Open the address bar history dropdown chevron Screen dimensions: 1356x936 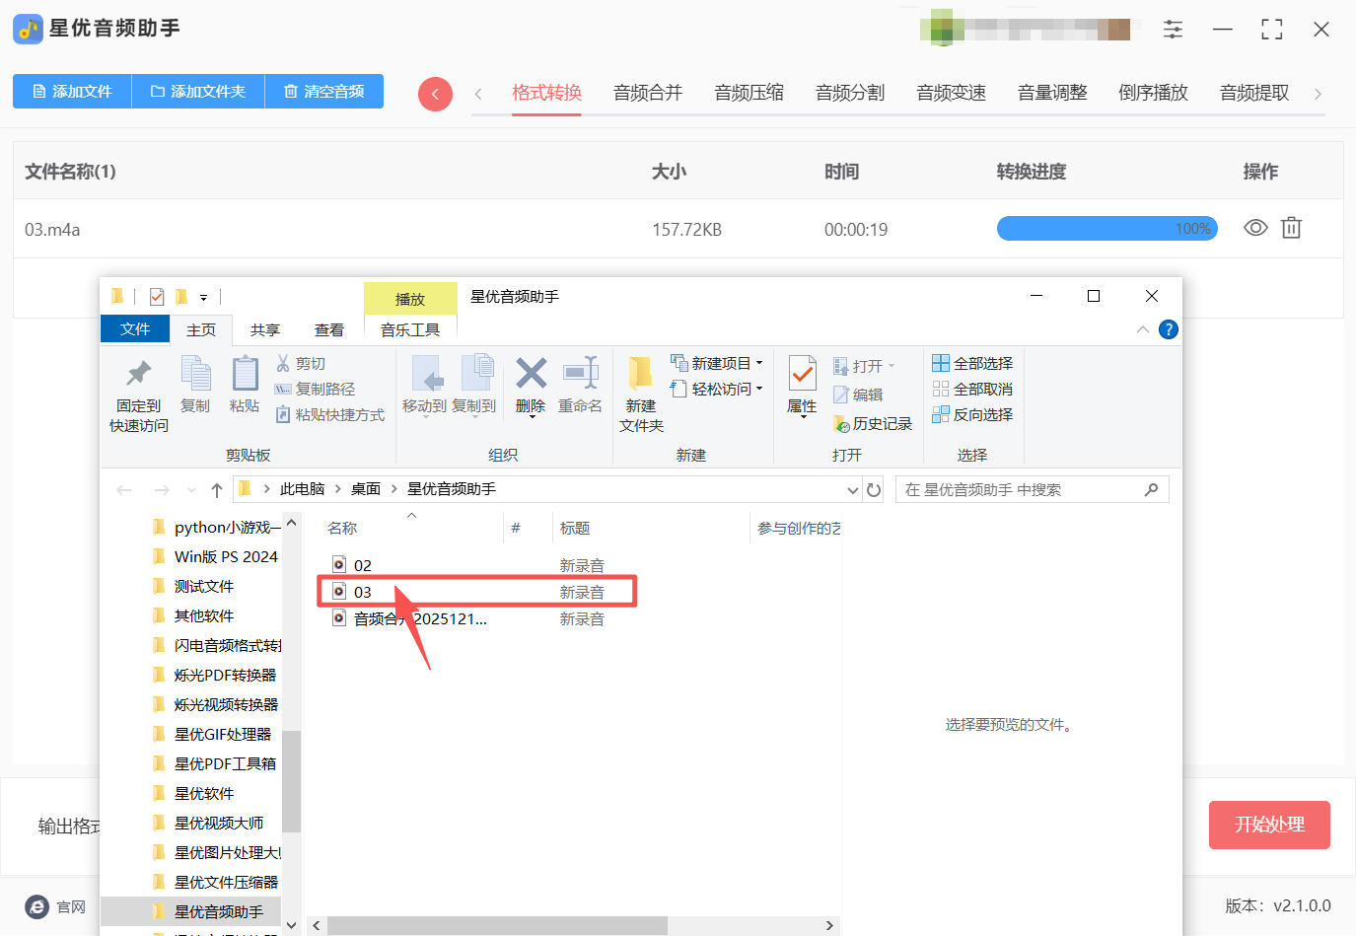click(852, 488)
